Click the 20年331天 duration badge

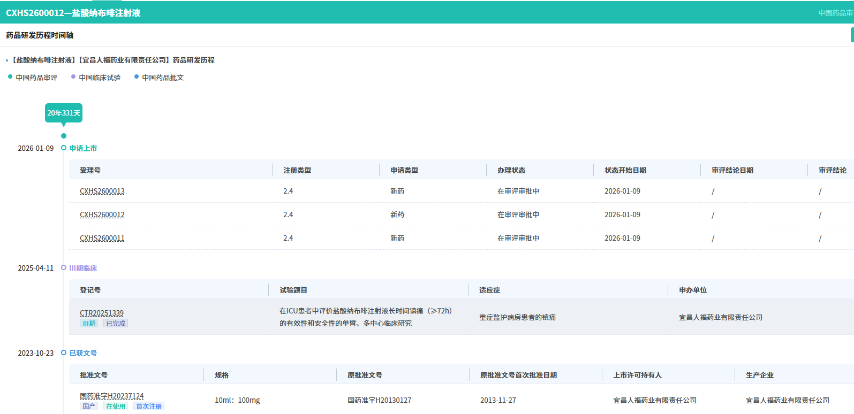[63, 113]
